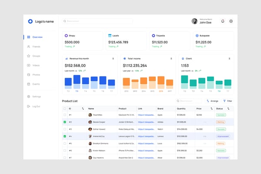Screen dimensions: 261x174
Task: Click the Waiting status badge in row #2
Action: [221, 122]
